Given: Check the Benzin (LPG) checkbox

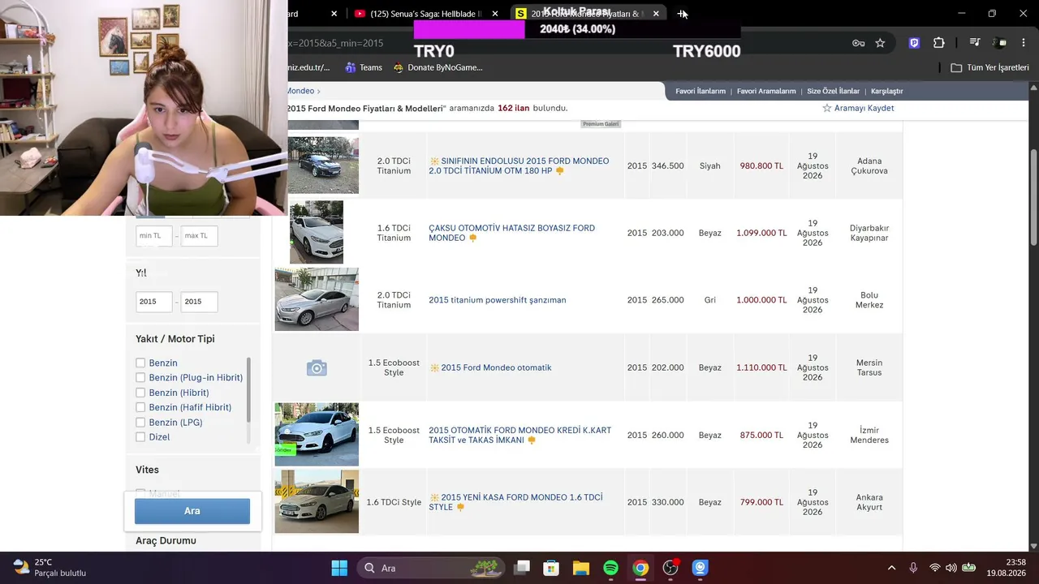Looking at the screenshot, I should point(140,423).
